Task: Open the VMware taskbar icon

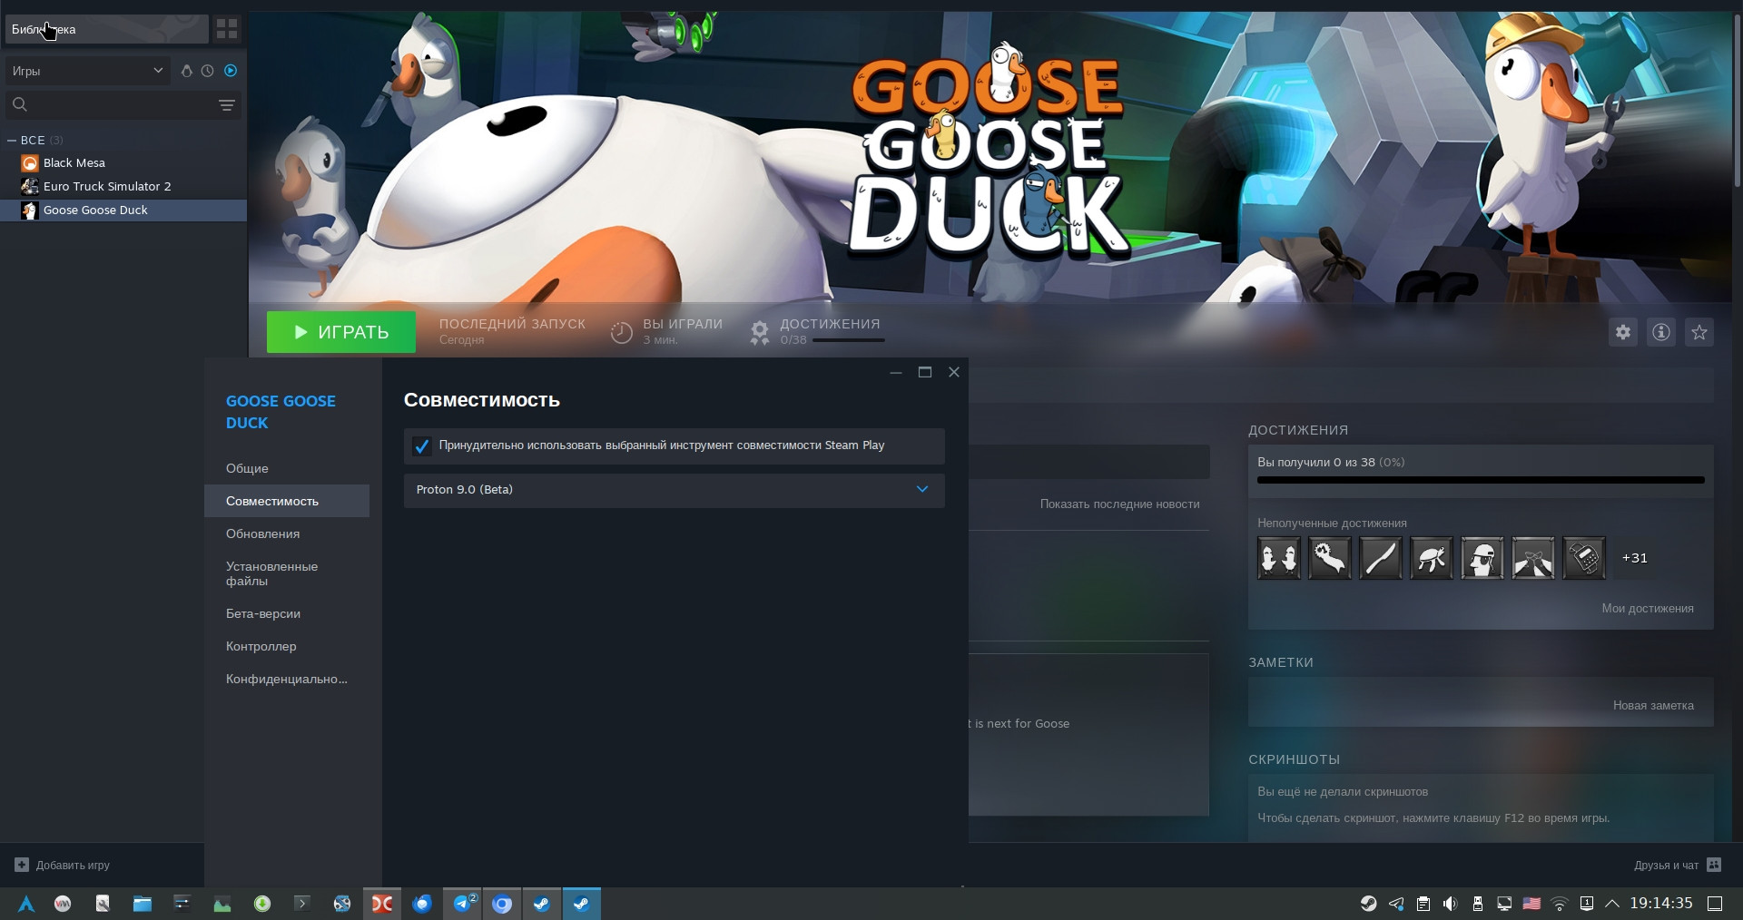Action: click(x=63, y=904)
